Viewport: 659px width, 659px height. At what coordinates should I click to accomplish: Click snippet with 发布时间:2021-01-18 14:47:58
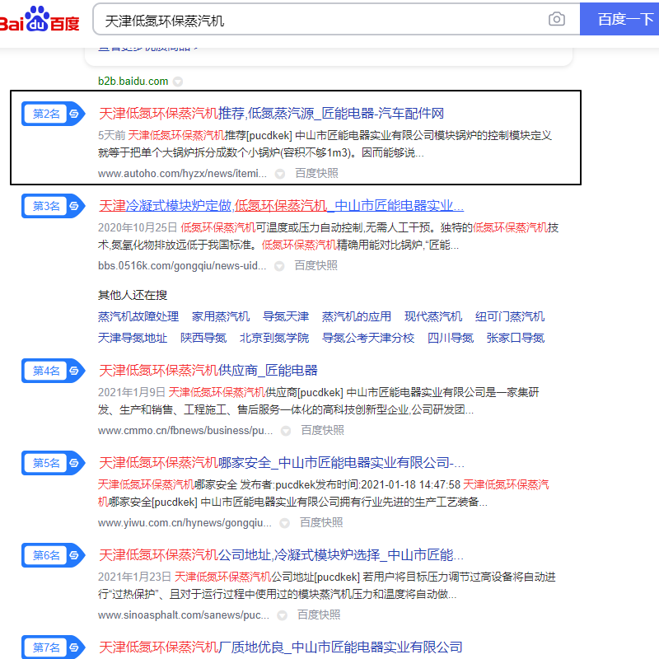324,493
